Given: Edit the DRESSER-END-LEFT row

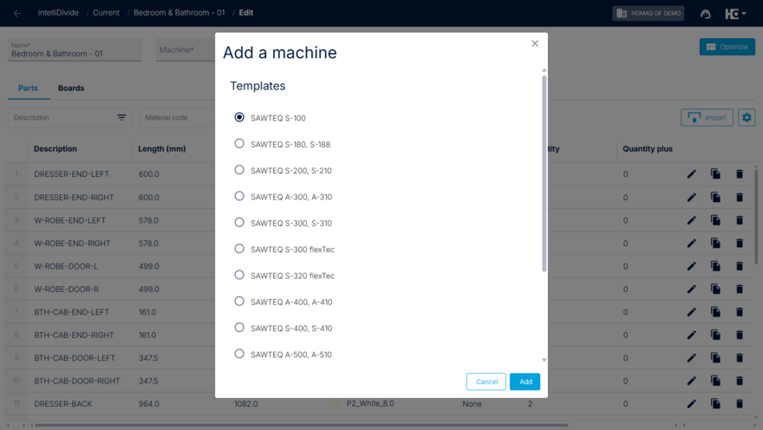Looking at the screenshot, I should 692,174.
